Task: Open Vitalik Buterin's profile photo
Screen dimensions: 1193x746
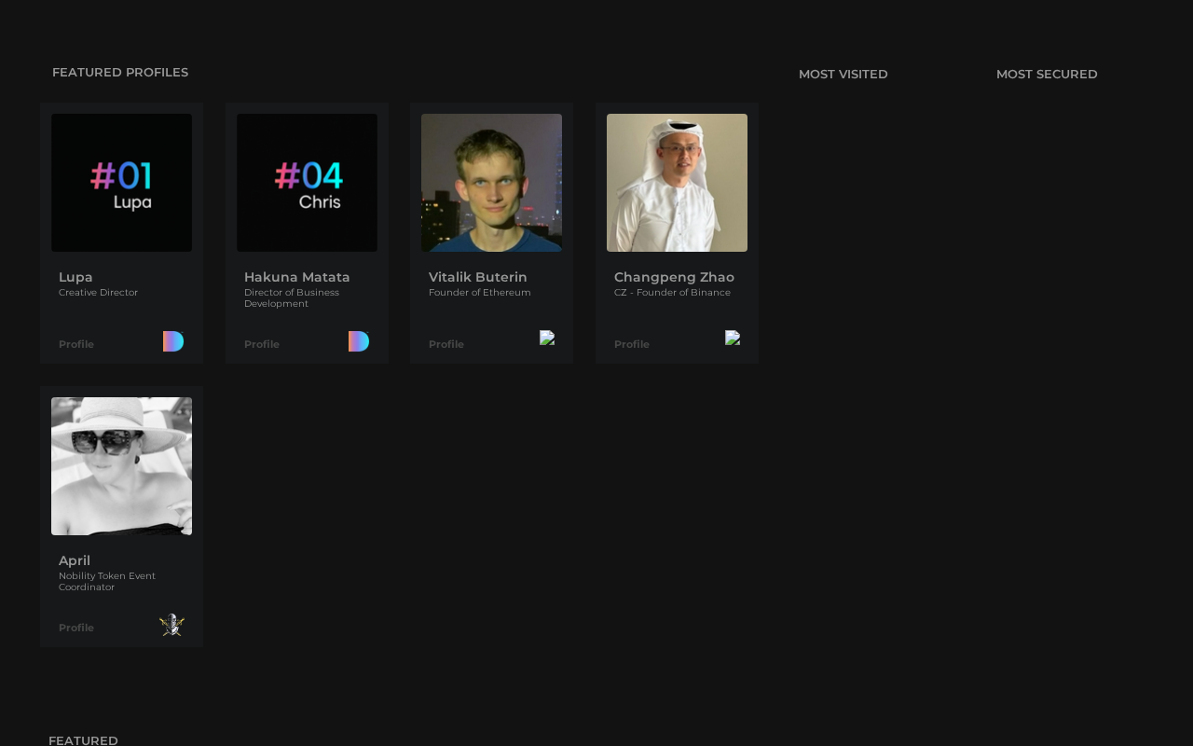Action: click(491, 183)
